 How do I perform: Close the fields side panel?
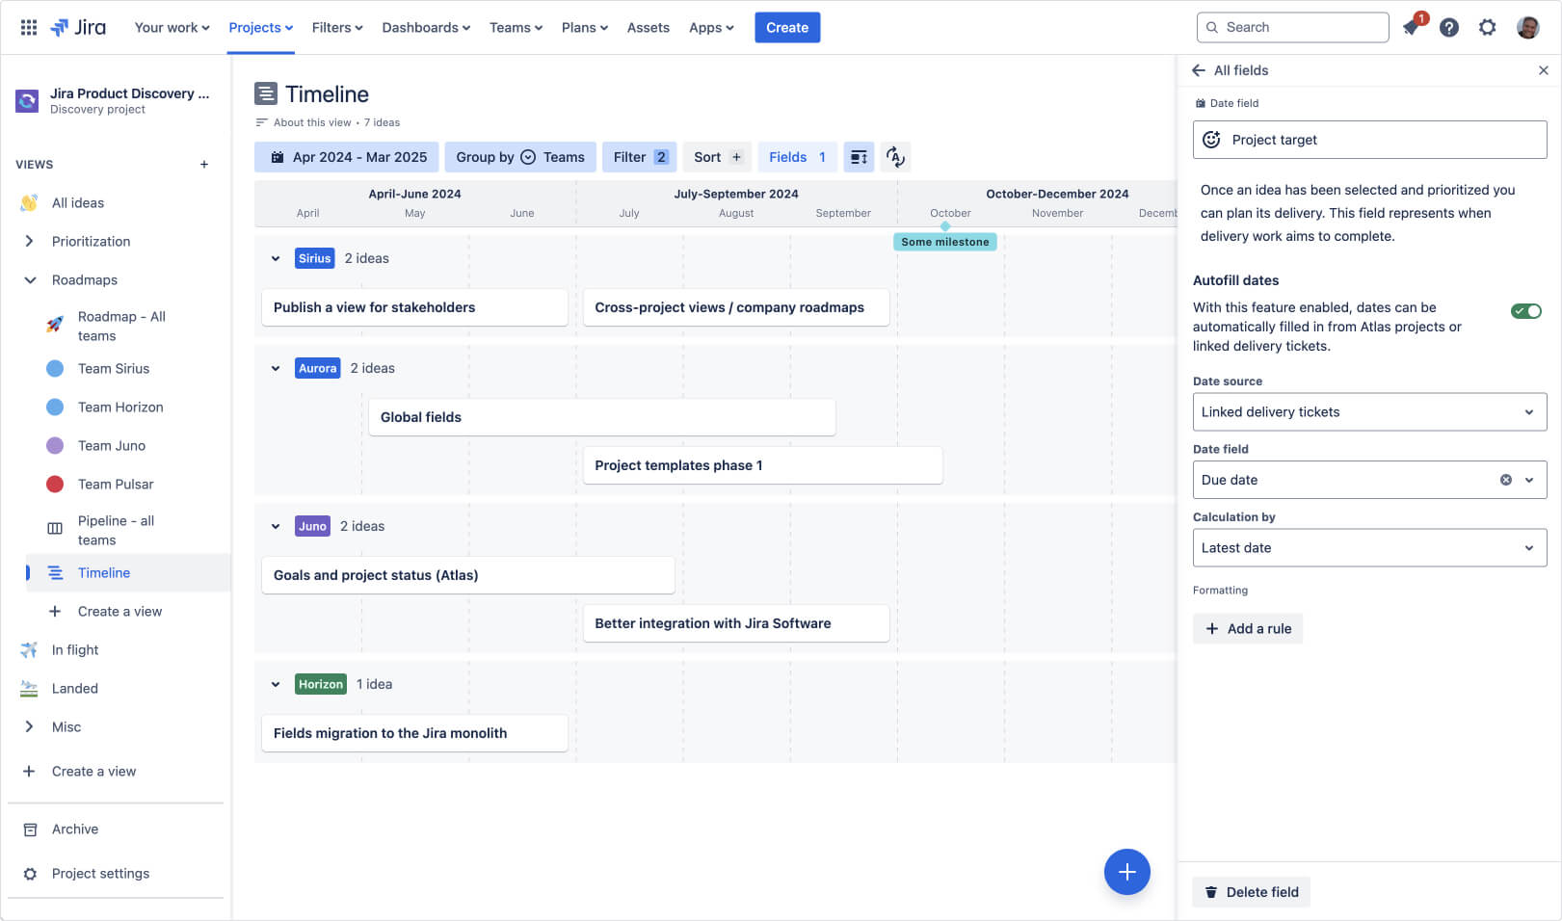[x=1543, y=70]
